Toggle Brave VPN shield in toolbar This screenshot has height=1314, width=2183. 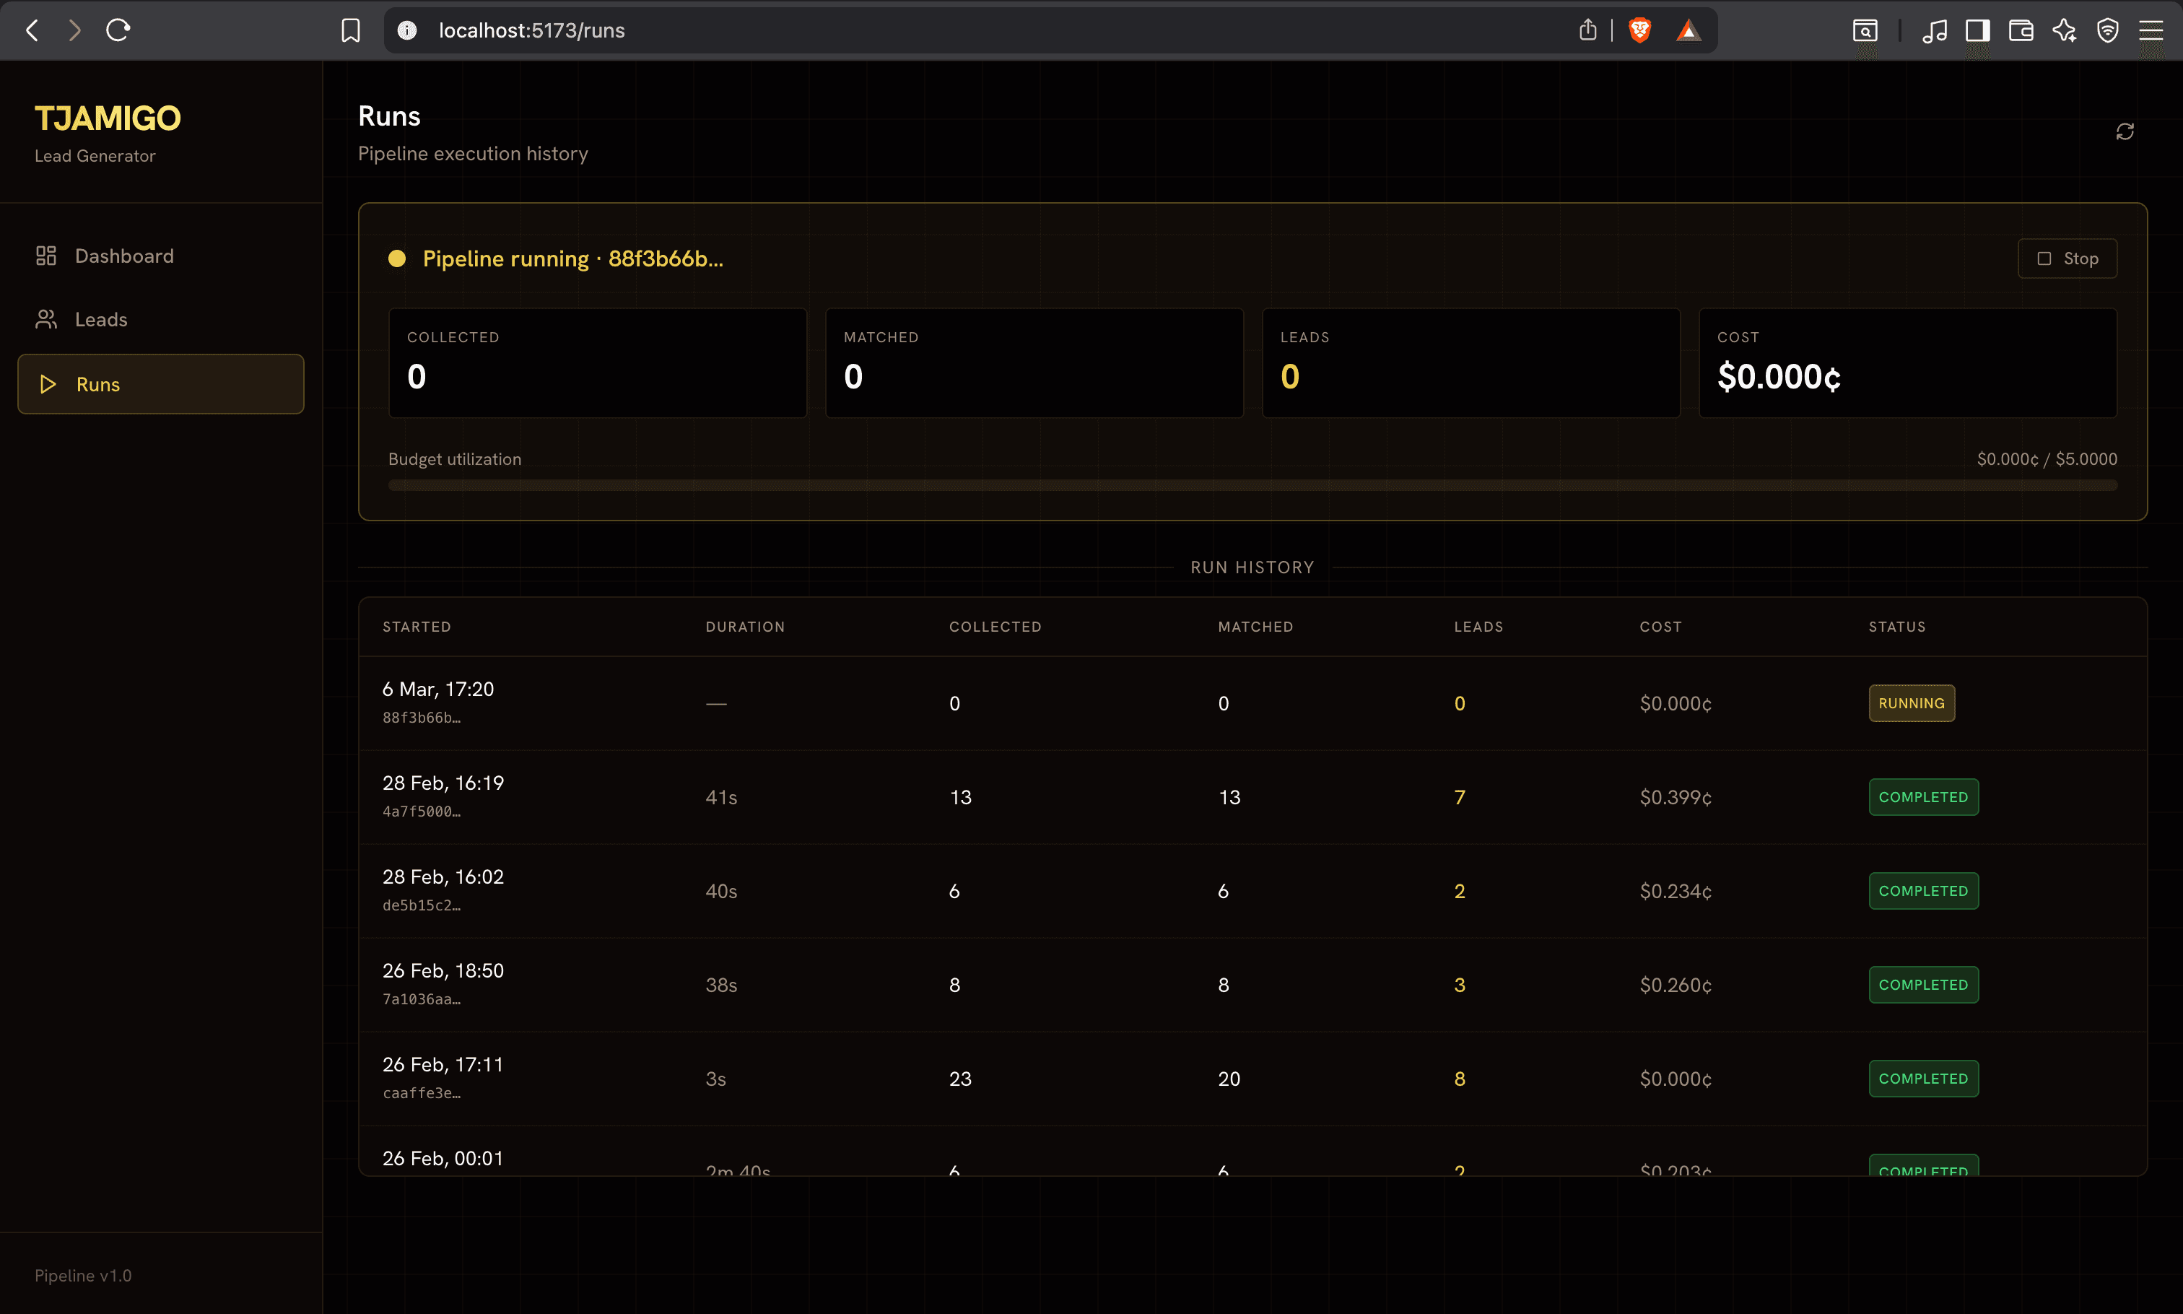[2108, 29]
